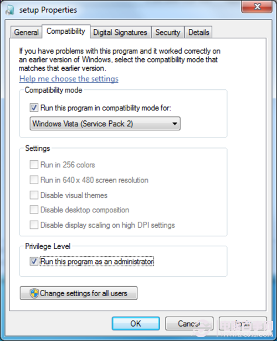Click the compatibility mode dropdown arrow
This screenshot has width=277, height=341.
point(175,124)
